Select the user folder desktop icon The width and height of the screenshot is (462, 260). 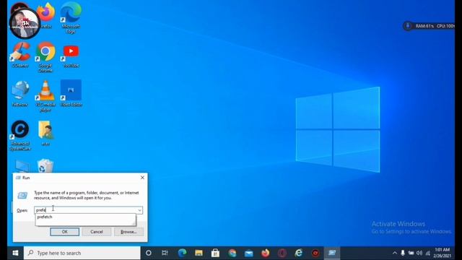coord(45,133)
